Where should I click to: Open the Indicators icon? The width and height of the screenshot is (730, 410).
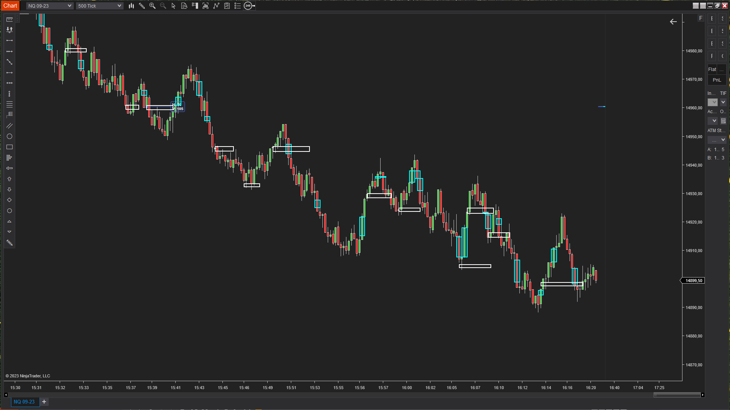tap(216, 6)
